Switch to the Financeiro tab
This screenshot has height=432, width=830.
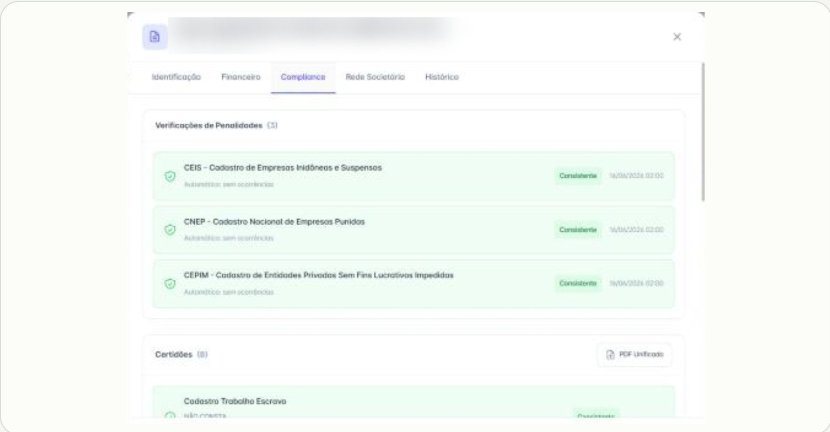[x=241, y=77]
